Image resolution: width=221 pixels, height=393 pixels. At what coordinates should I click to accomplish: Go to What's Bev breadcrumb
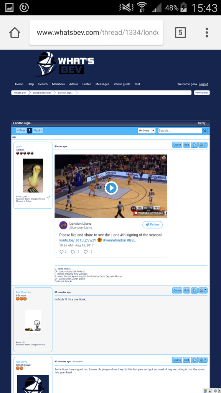click(20, 93)
